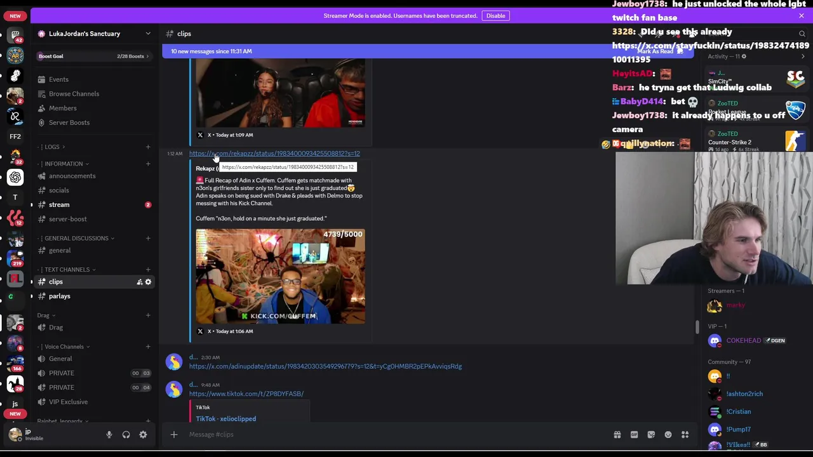This screenshot has height=457, width=813.
Task: Open the rekapzz x.com status link
Action: [x=274, y=154]
